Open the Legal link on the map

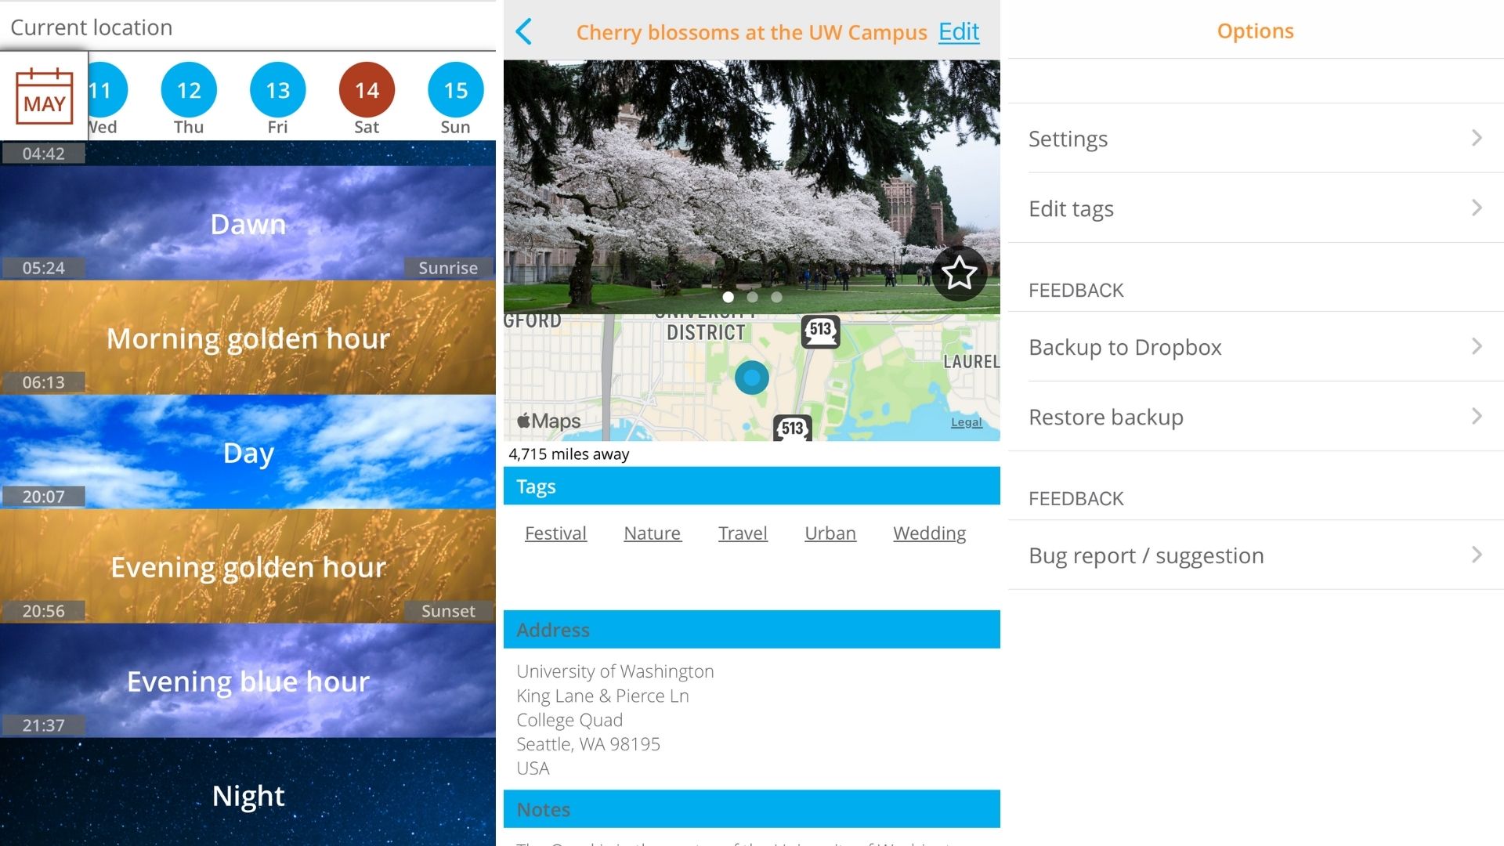[966, 422]
